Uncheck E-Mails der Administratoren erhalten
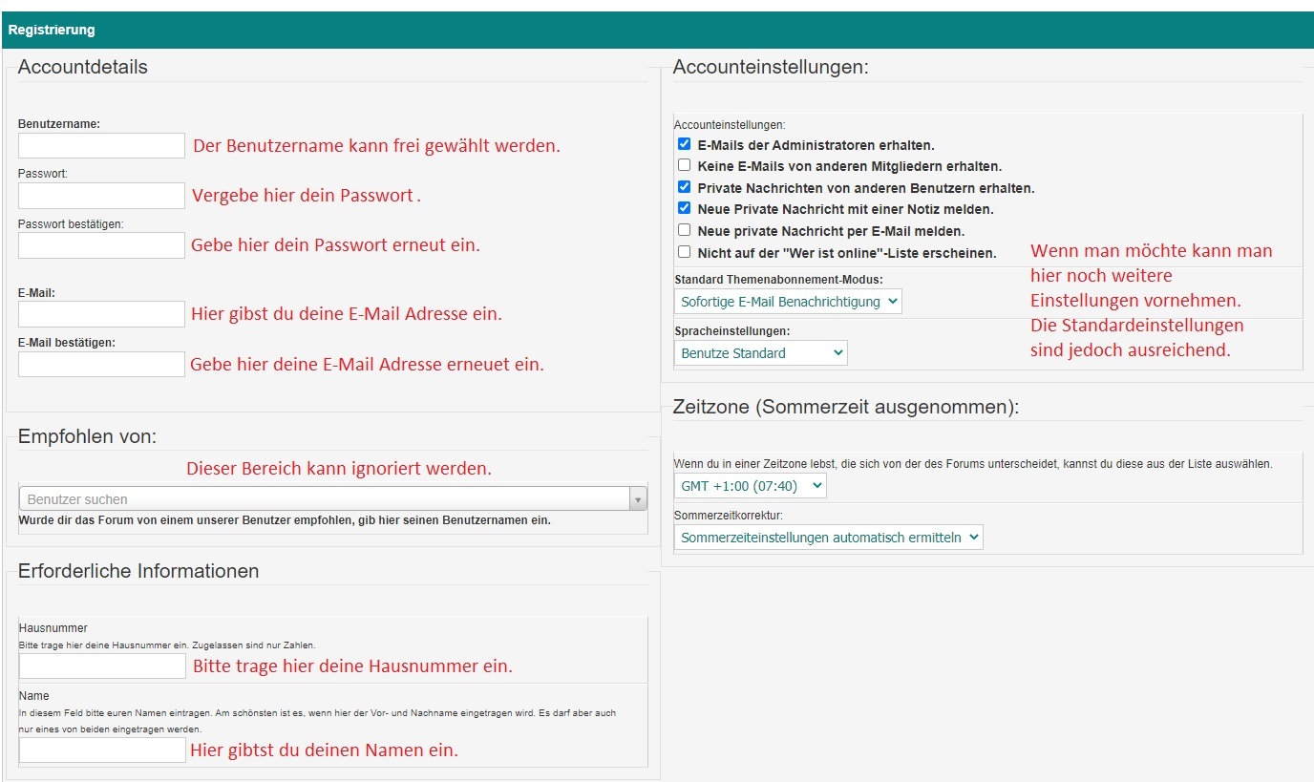The width and height of the screenshot is (1314, 782). click(684, 145)
